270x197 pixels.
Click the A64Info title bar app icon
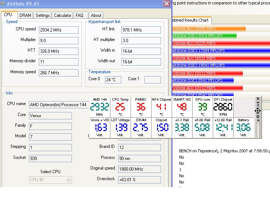click(2, 3)
